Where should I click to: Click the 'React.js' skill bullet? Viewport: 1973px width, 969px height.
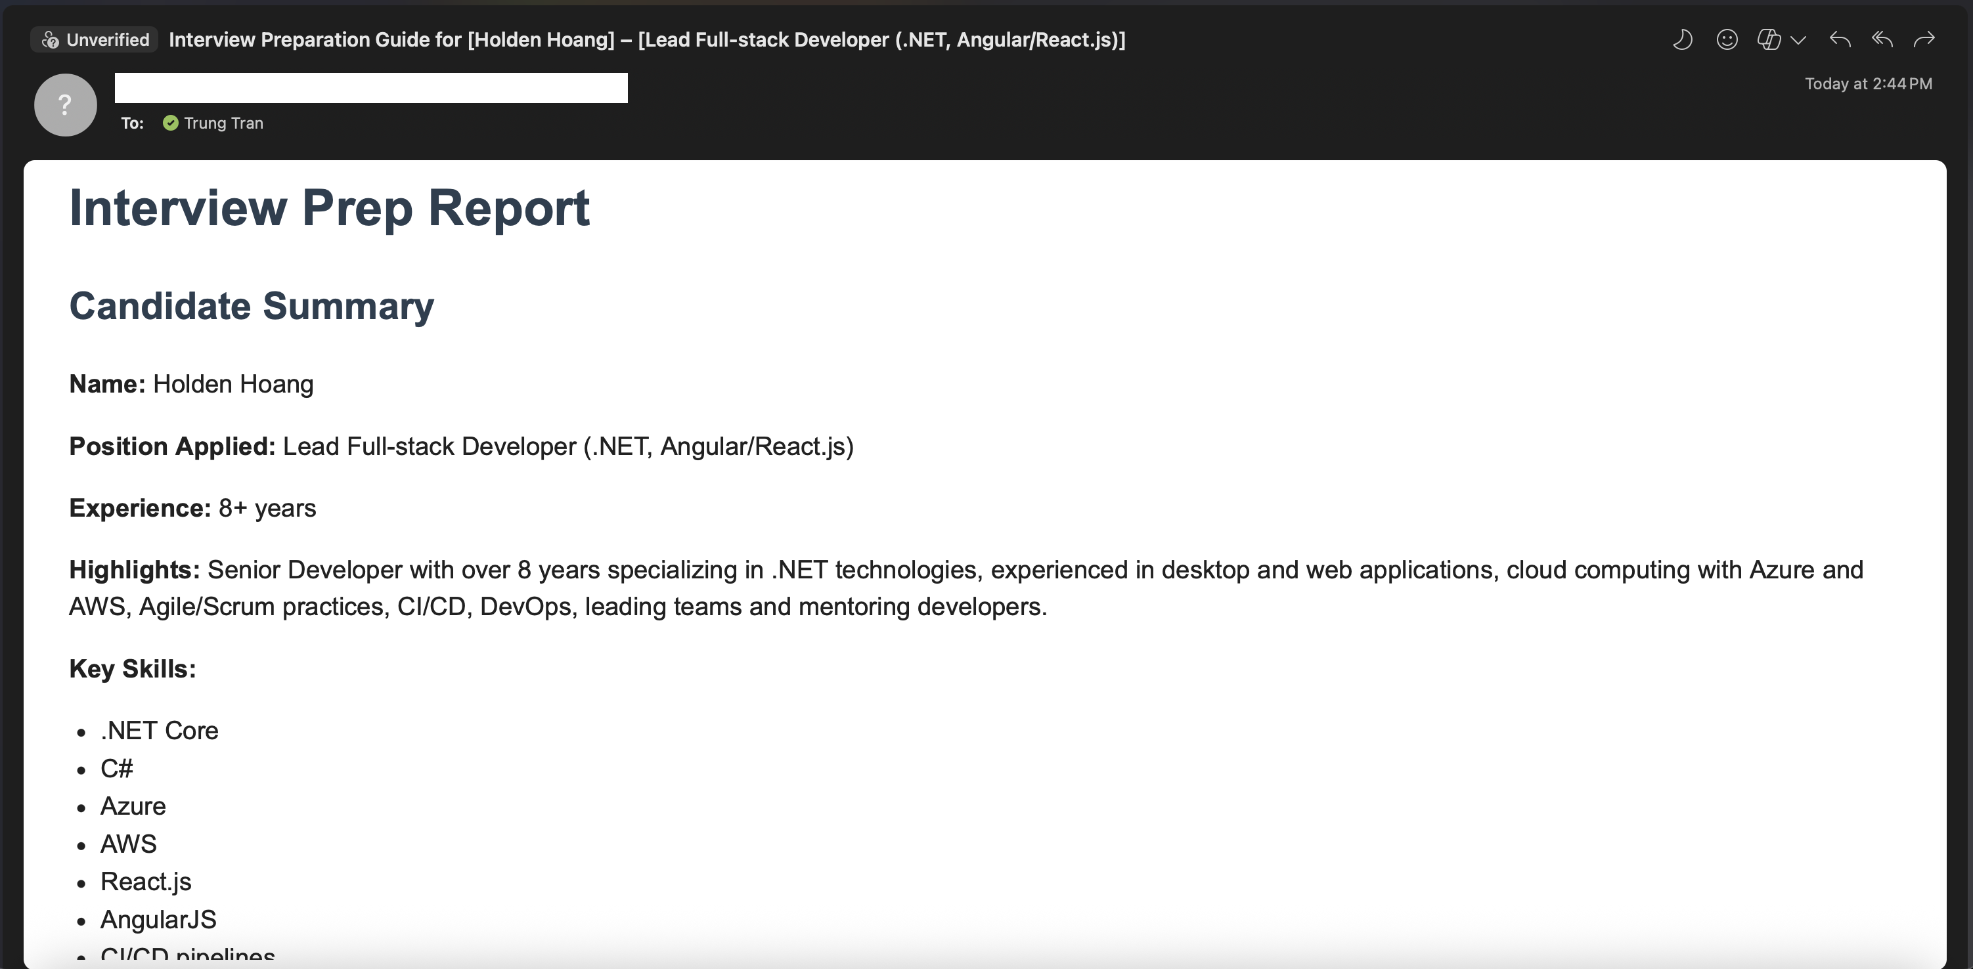[146, 882]
